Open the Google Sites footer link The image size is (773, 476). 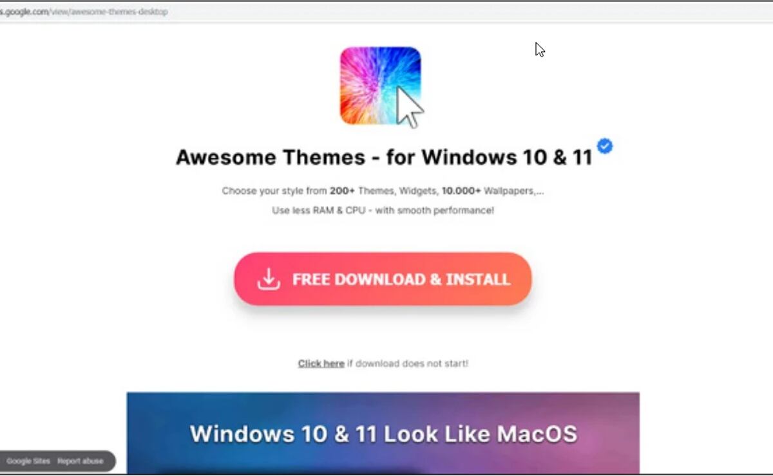tap(28, 461)
